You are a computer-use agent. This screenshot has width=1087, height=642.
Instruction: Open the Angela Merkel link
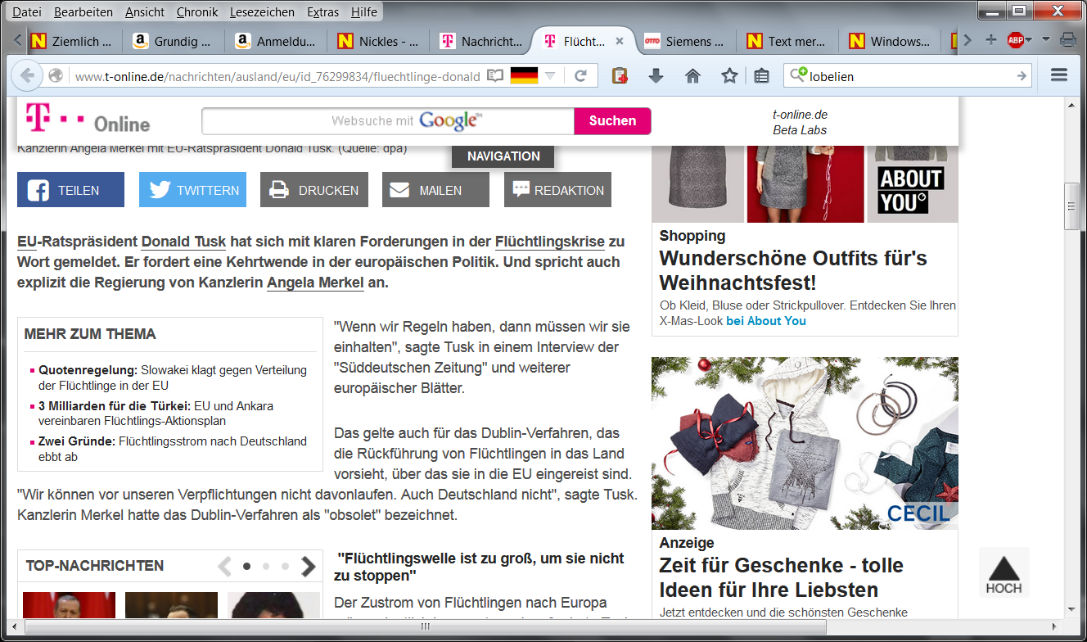click(x=316, y=283)
